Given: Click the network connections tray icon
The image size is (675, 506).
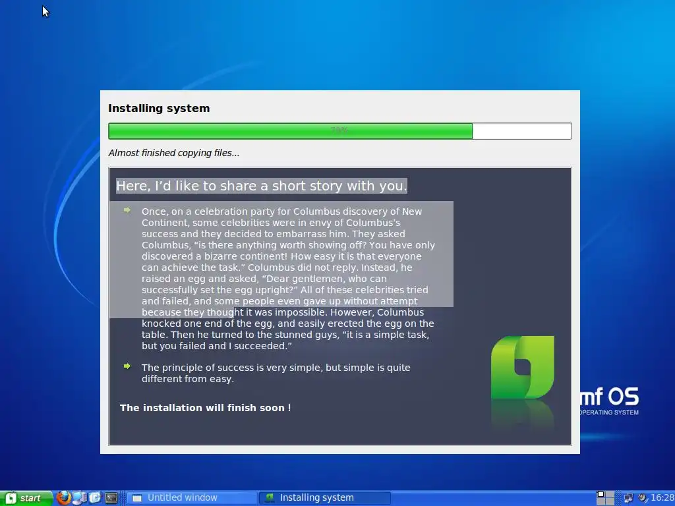Looking at the screenshot, I should point(628,498).
